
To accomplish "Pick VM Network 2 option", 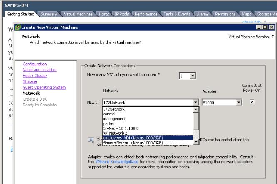I will [148, 133].
